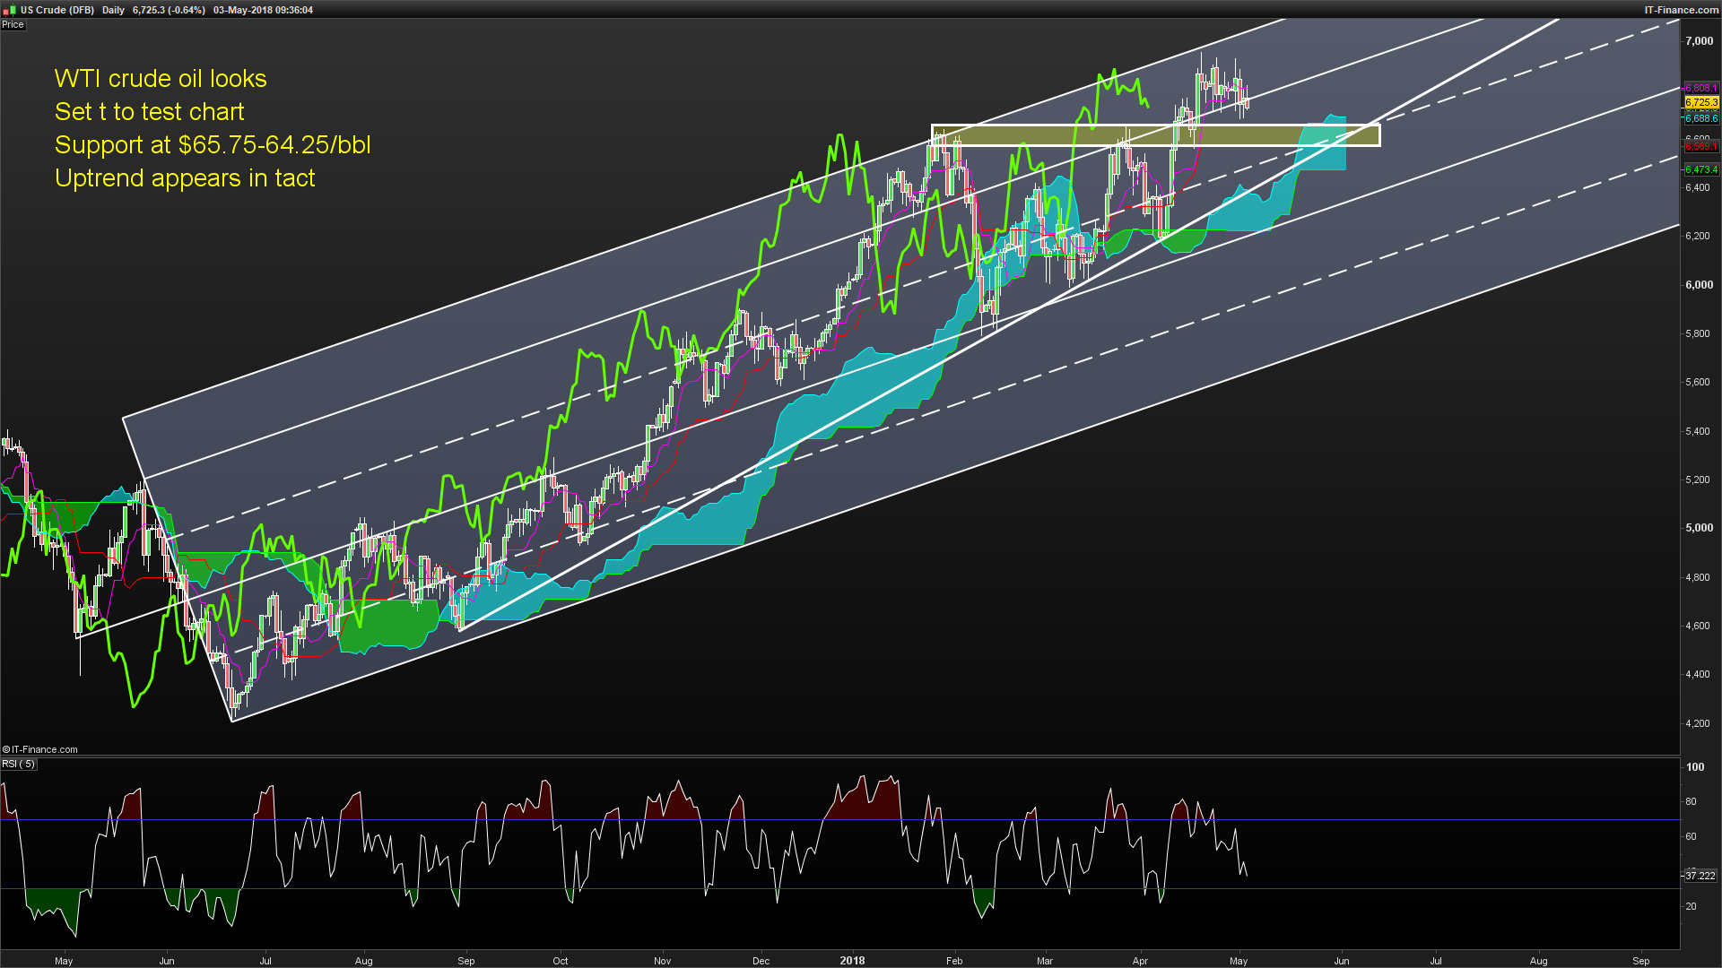
Task: Click the US Crude (DFB) instrument name
Action: coord(57,10)
